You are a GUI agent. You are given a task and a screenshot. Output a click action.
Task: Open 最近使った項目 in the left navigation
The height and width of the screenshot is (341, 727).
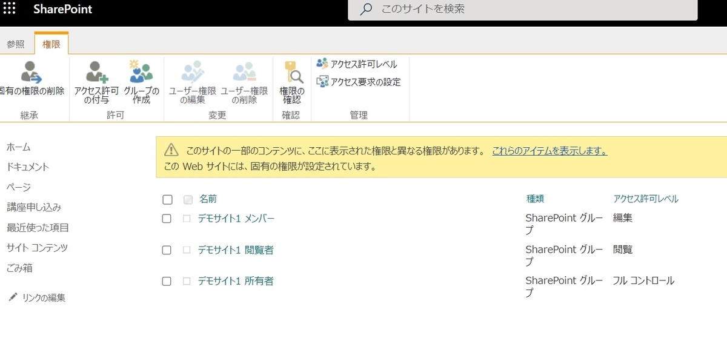tap(38, 228)
